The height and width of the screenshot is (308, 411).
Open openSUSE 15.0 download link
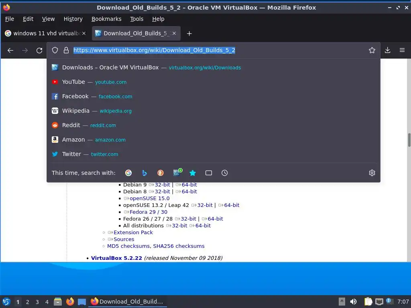(149, 198)
